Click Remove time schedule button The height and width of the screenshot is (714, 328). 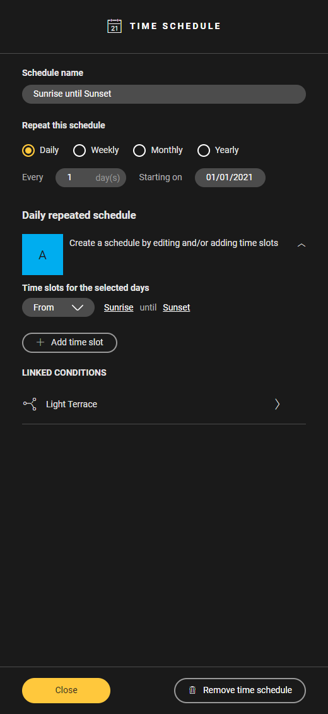click(240, 691)
